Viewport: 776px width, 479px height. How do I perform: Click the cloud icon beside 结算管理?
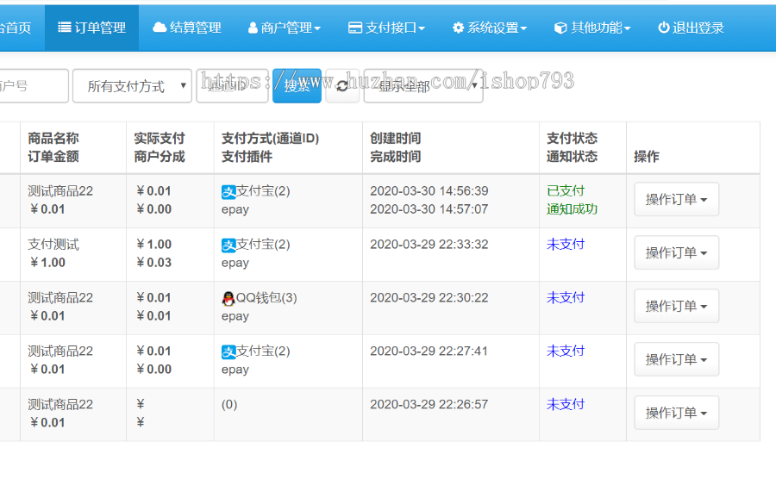160,28
